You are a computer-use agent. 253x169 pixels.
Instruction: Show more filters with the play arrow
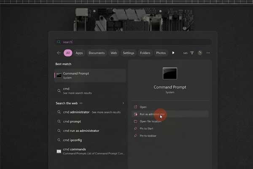(x=173, y=53)
